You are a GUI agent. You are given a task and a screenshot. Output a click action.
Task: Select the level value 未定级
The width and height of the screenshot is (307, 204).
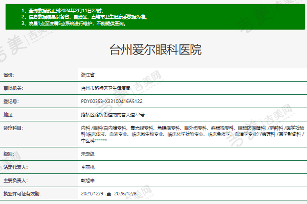[87, 154]
